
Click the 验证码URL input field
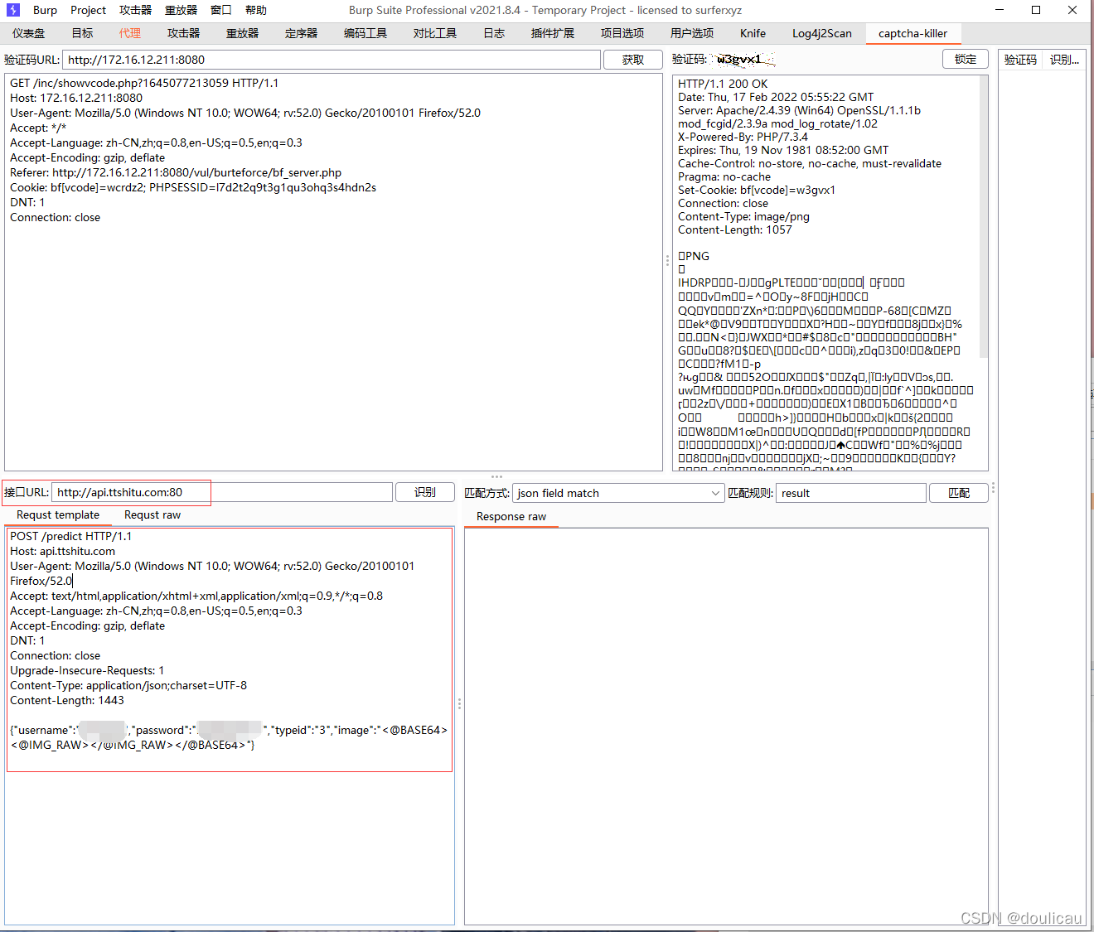[332, 60]
